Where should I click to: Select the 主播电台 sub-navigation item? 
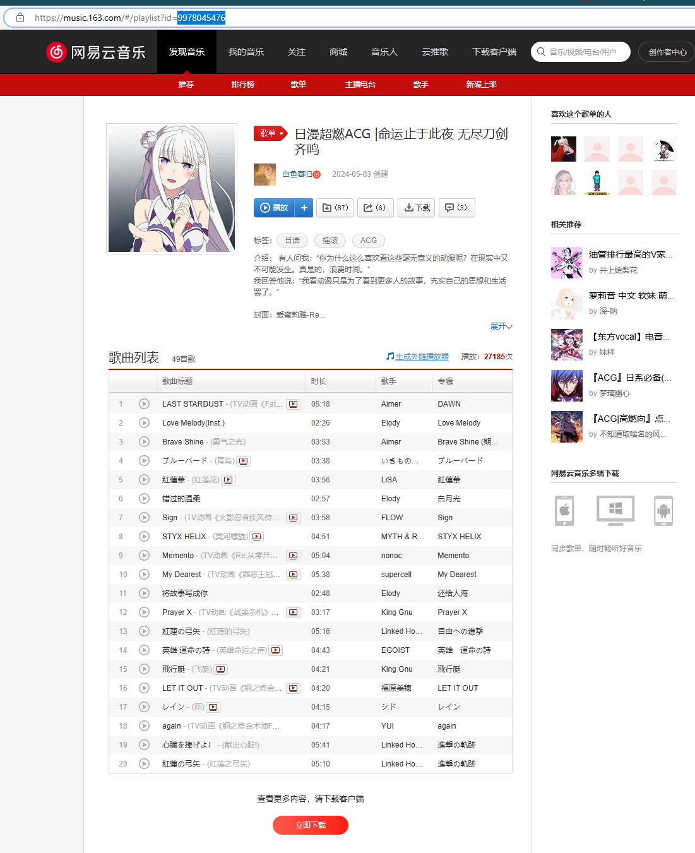click(x=360, y=84)
